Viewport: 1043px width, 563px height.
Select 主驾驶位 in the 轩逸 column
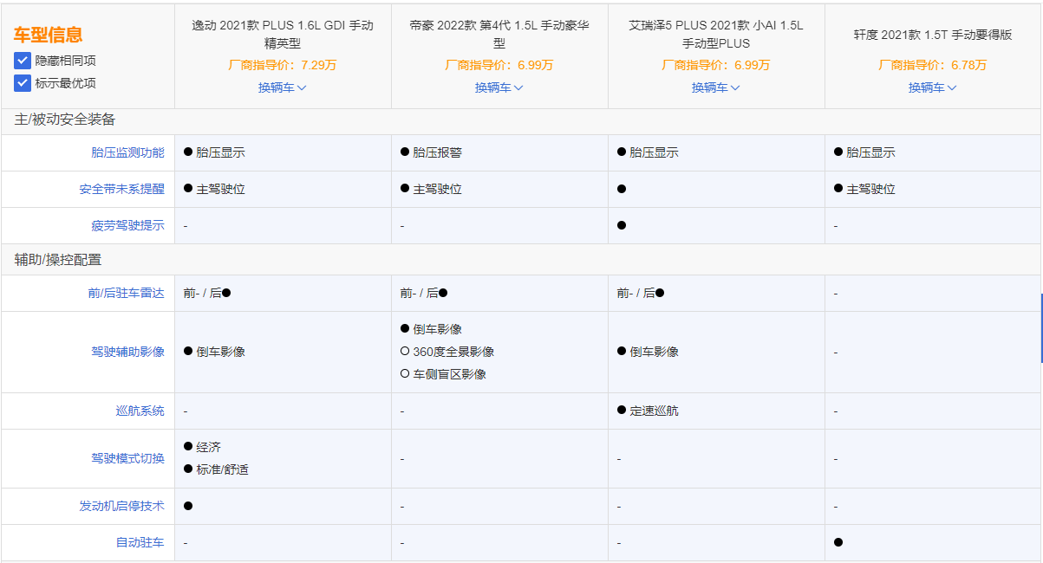point(870,189)
